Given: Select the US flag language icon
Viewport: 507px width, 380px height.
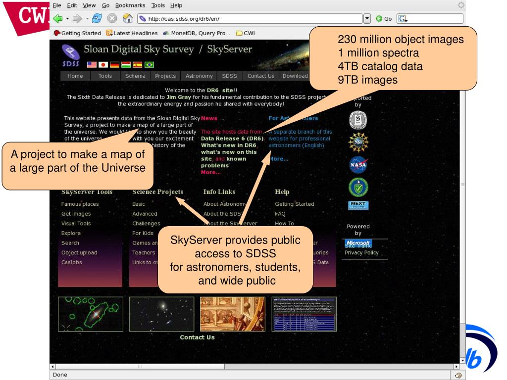Looking at the screenshot, I should pyautogui.click(x=92, y=65).
